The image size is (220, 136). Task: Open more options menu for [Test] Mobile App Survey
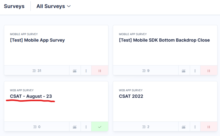point(86,71)
